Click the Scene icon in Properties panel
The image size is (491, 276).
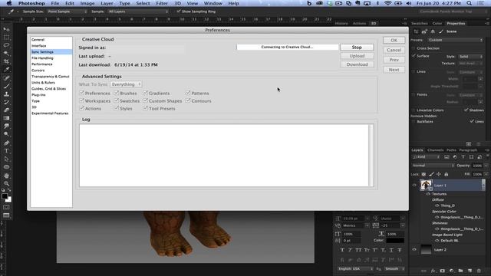pyautogui.click(x=416, y=31)
